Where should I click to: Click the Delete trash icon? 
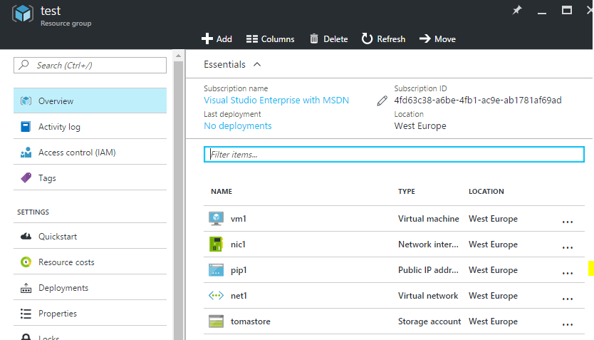314,38
